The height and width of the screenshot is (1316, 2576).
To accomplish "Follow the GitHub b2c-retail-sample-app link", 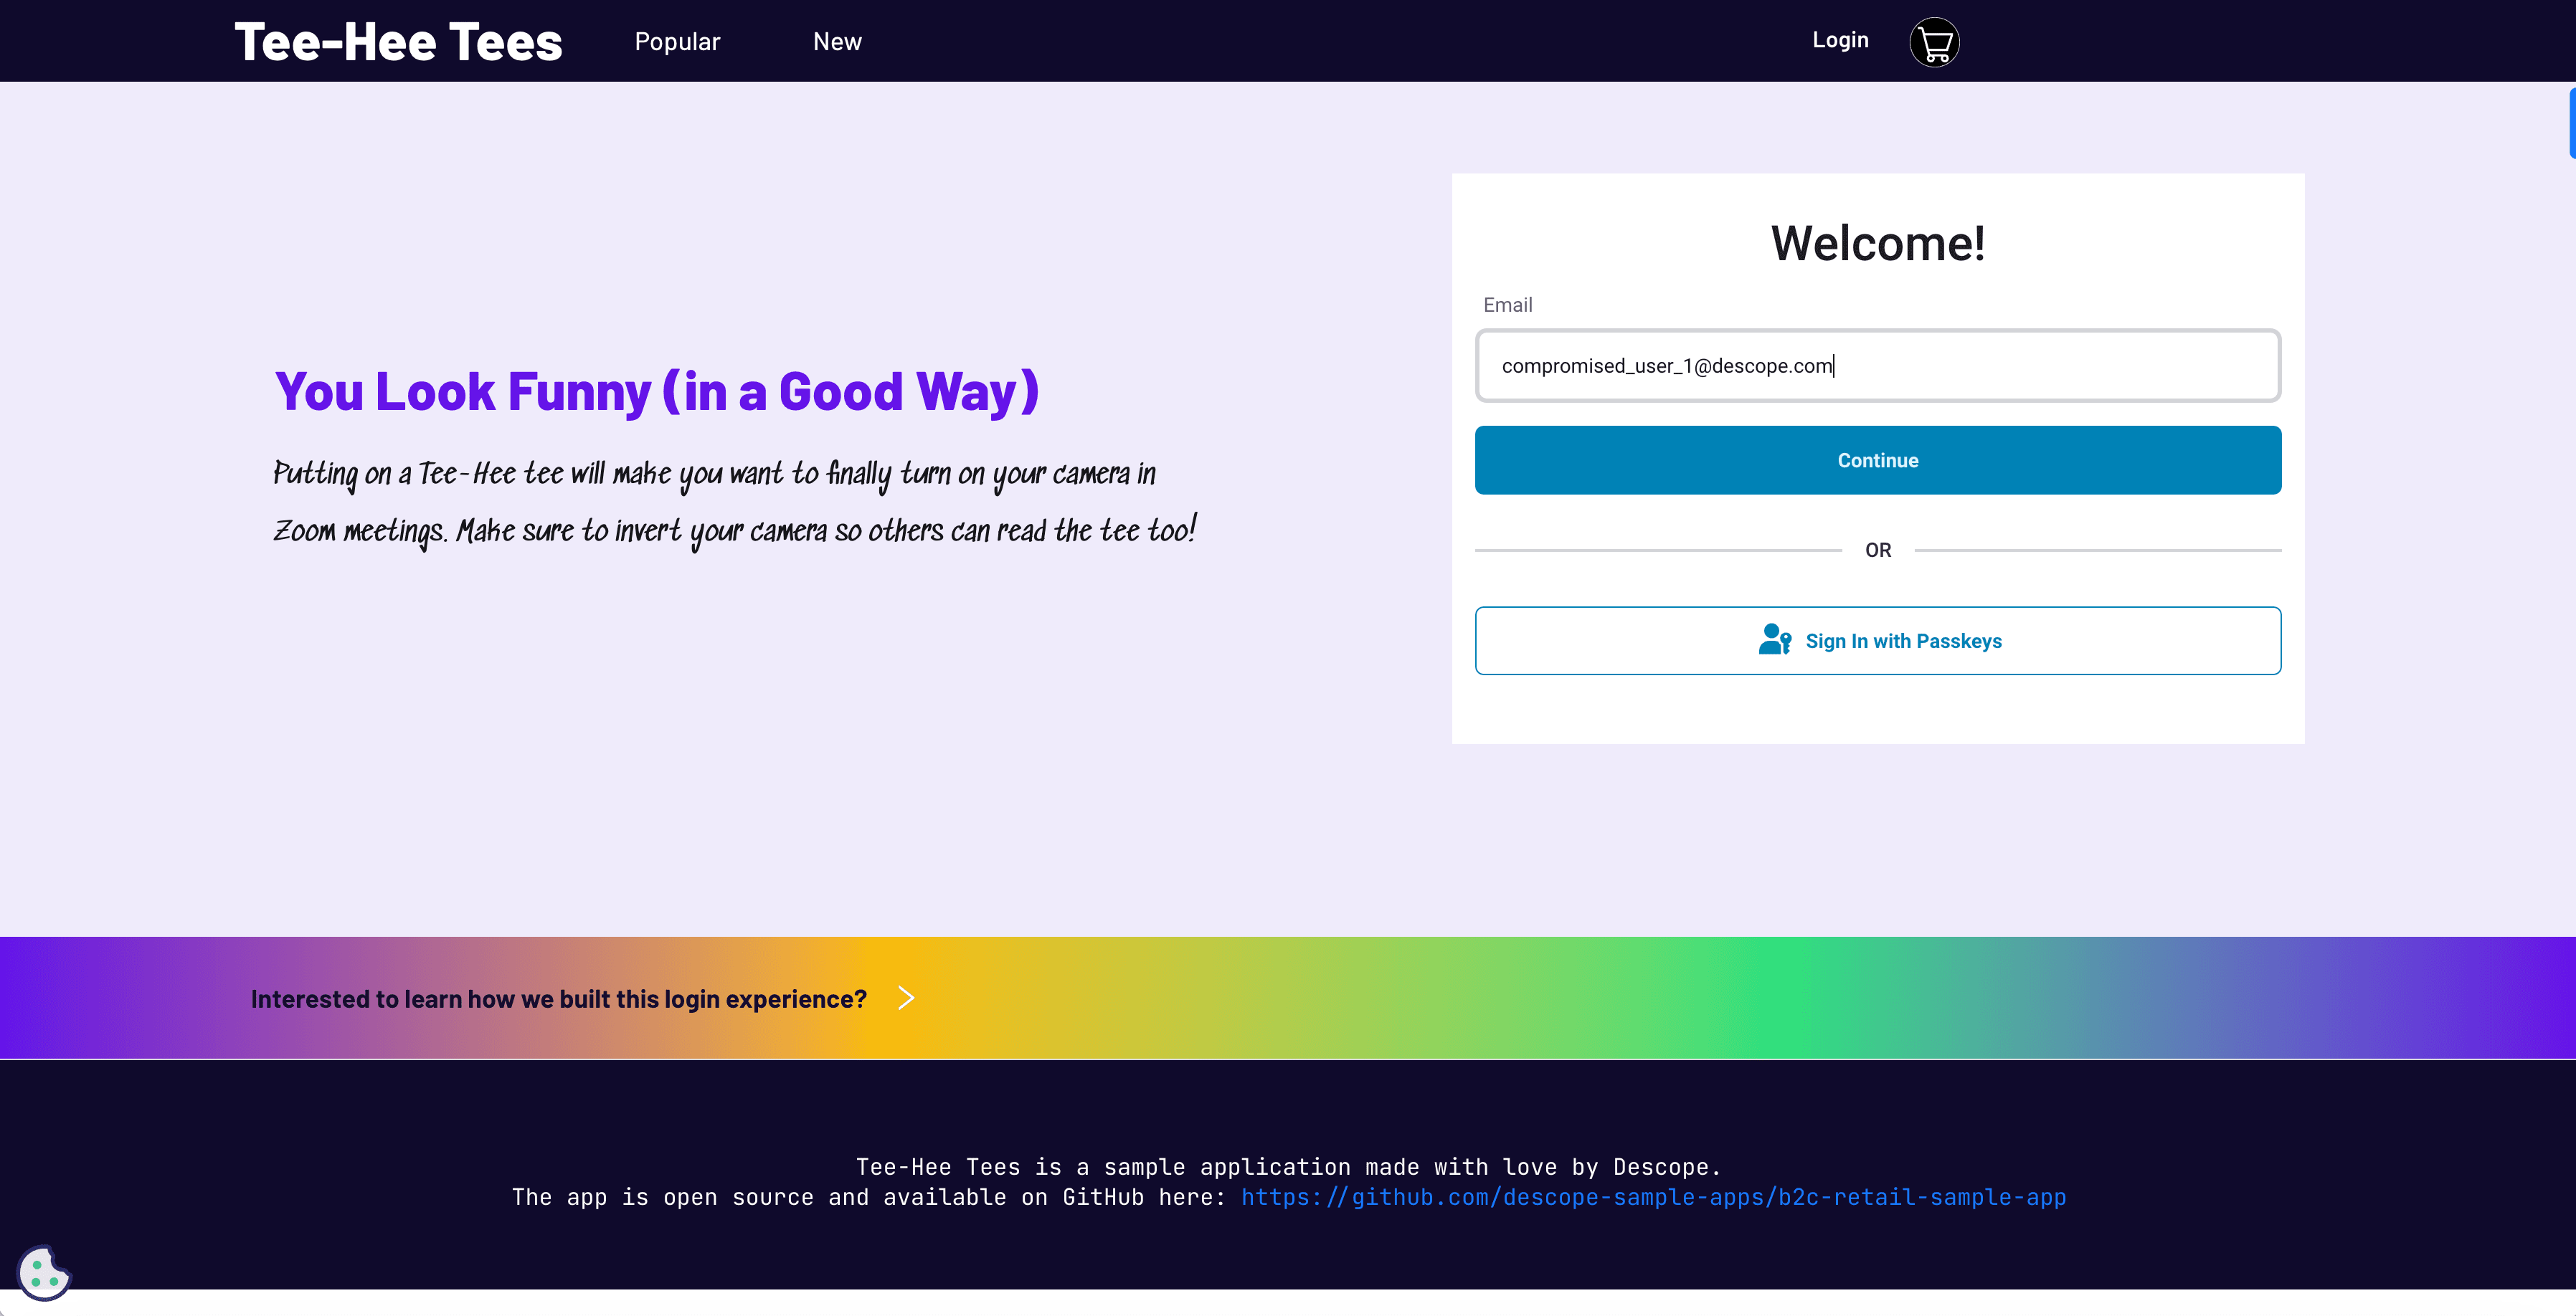I will [x=1653, y=1197].
